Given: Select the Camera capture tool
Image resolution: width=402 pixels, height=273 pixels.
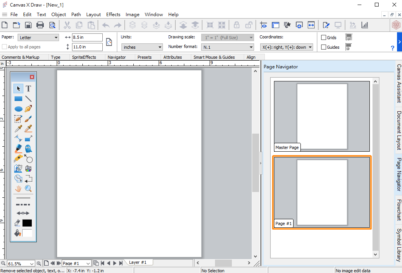Looking at the screenshot, I should pos(28,169).
